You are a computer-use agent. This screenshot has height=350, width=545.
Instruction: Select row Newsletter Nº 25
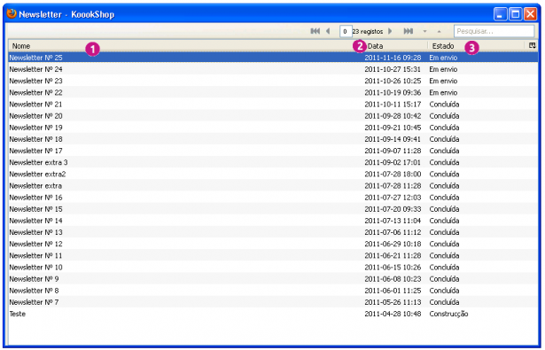click(273, 58)
